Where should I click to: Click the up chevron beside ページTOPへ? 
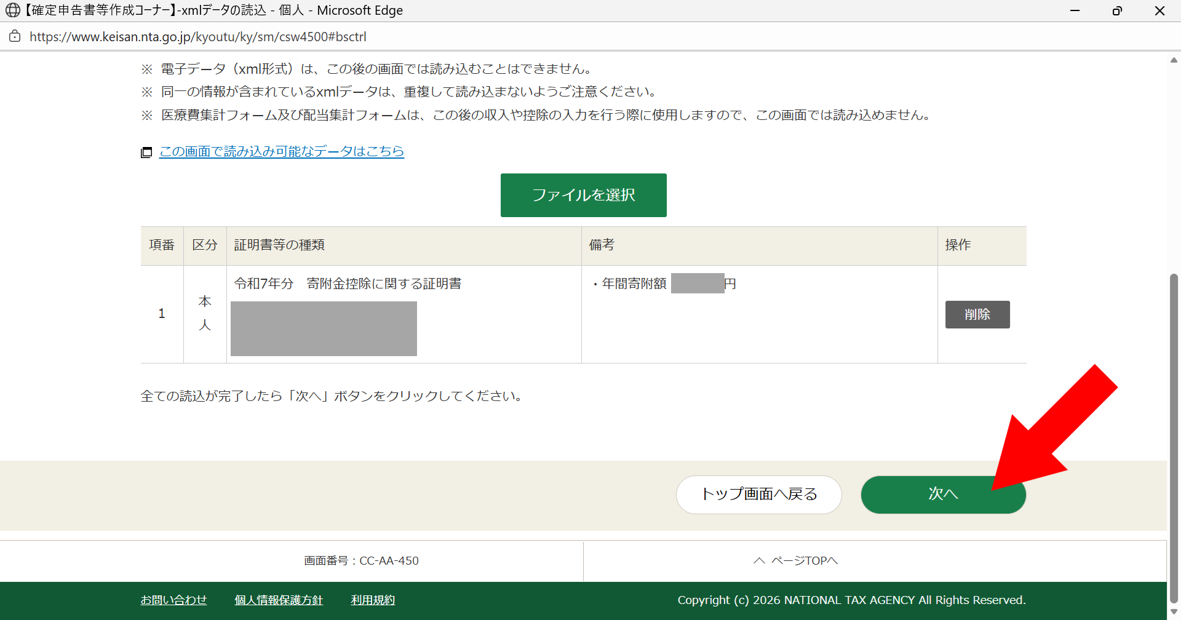tap(759, 560)
